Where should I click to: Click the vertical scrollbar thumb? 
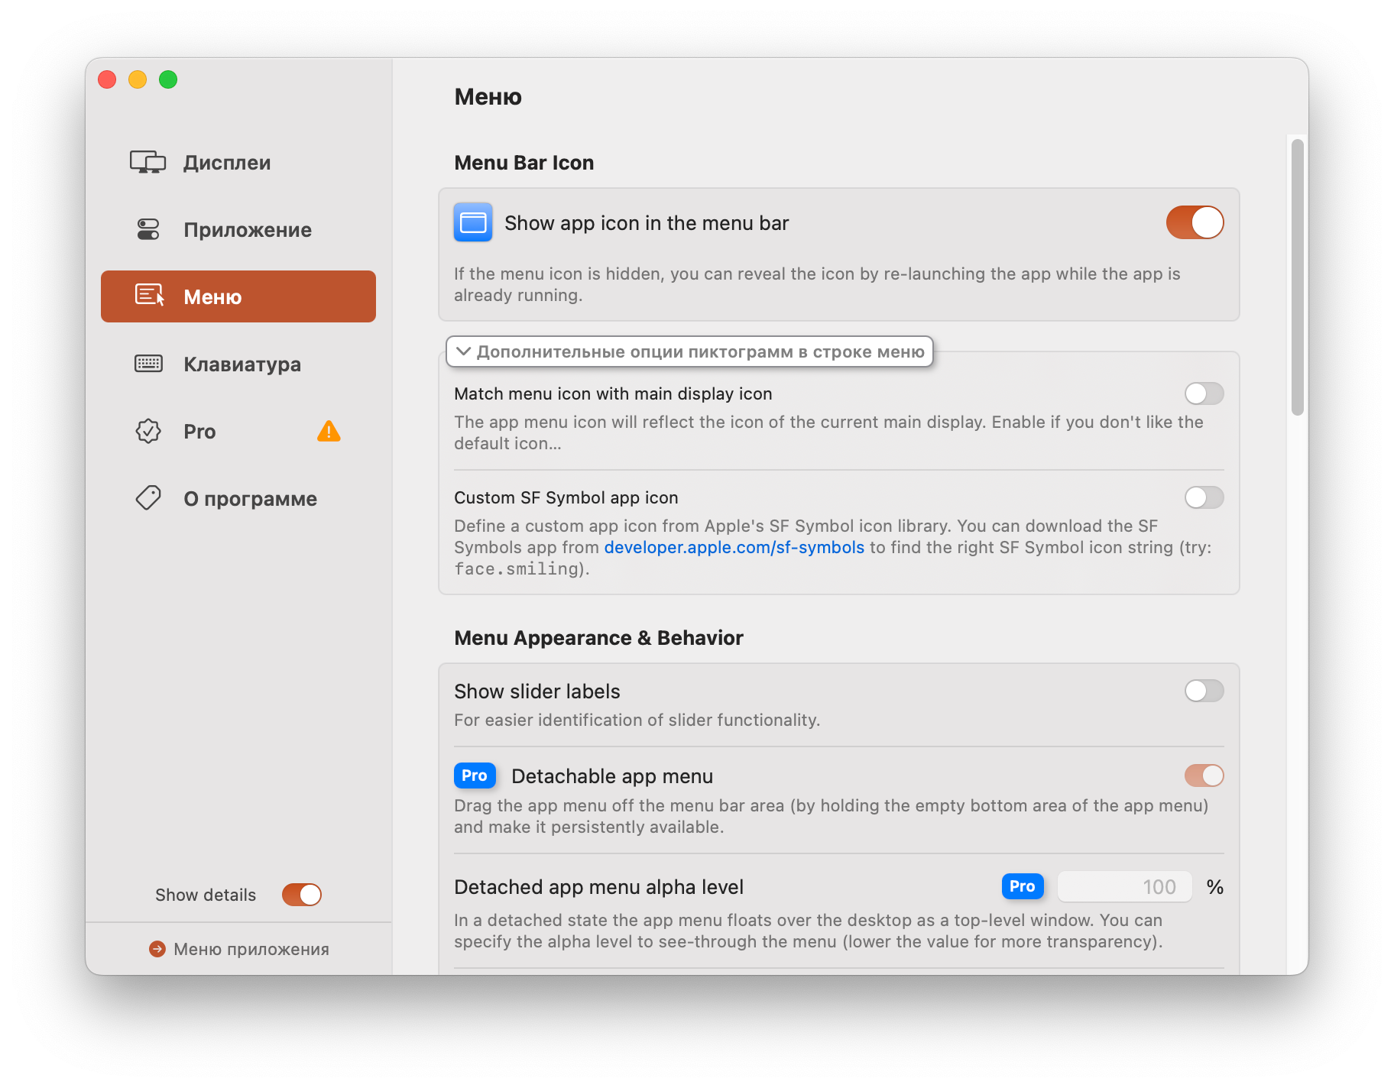[1297, 277]
